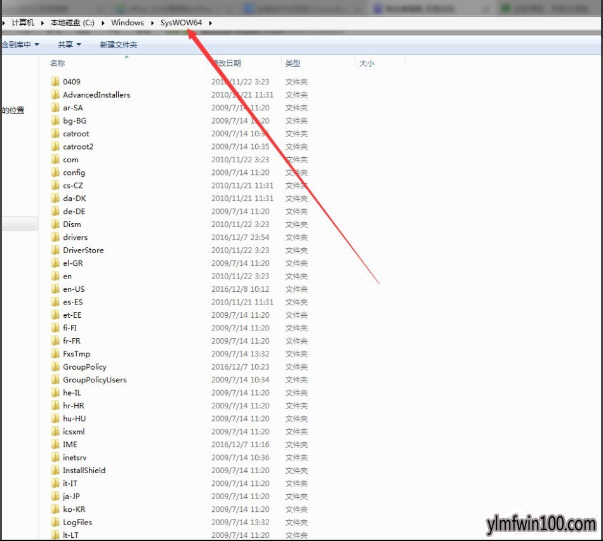
Task: Sort by the 类型 column header
Action: coord(293,63)
